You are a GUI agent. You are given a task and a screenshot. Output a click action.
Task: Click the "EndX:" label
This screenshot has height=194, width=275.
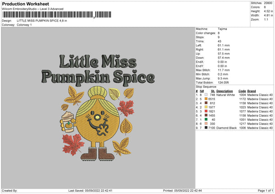(200, 62)
